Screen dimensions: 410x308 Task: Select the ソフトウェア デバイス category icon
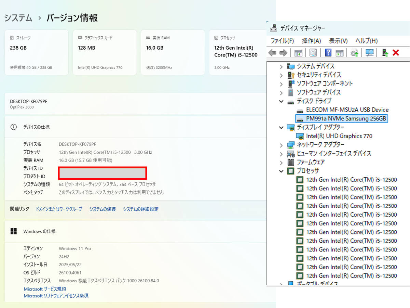pyautogui.click(x=291, y=92)
